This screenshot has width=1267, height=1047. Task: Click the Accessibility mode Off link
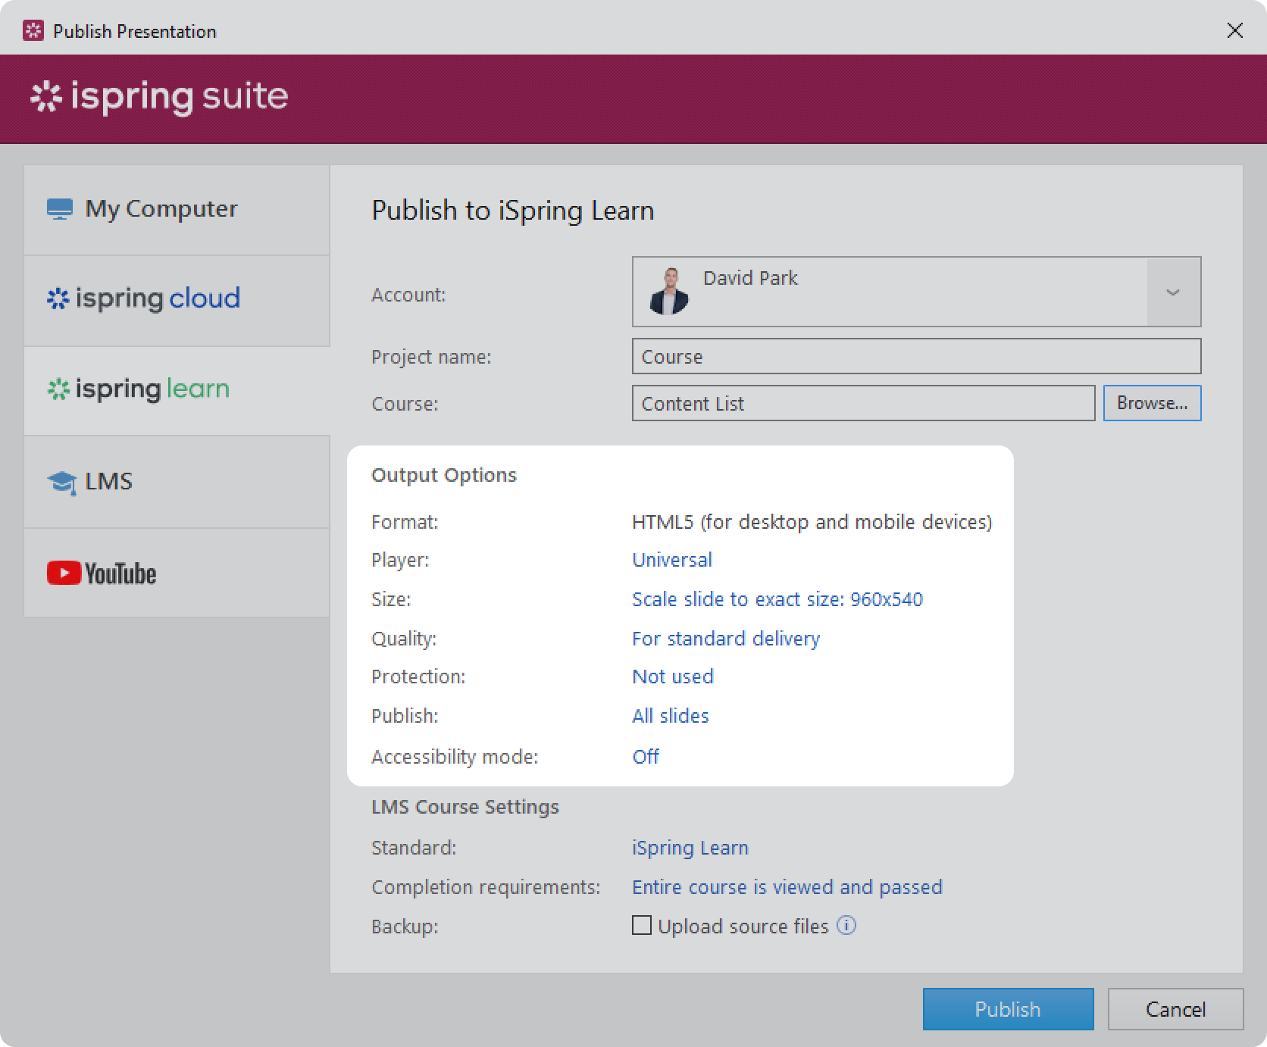[646, 757]
